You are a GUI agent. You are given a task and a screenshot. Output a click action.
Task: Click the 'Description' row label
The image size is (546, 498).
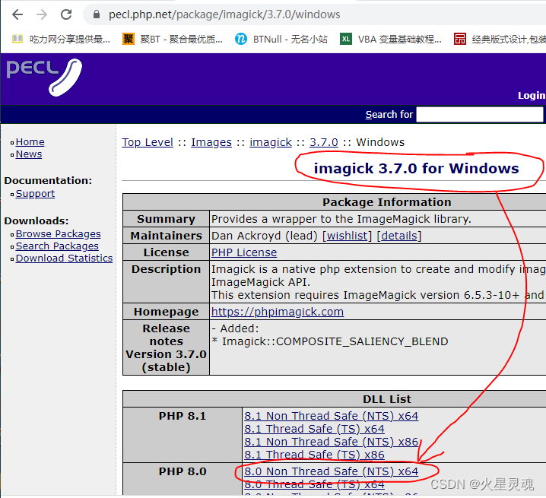coord(166,269)
